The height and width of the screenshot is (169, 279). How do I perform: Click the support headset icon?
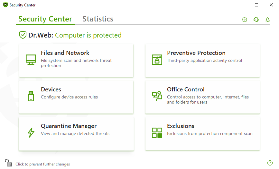pyautogui.click(x=256, y=20)
